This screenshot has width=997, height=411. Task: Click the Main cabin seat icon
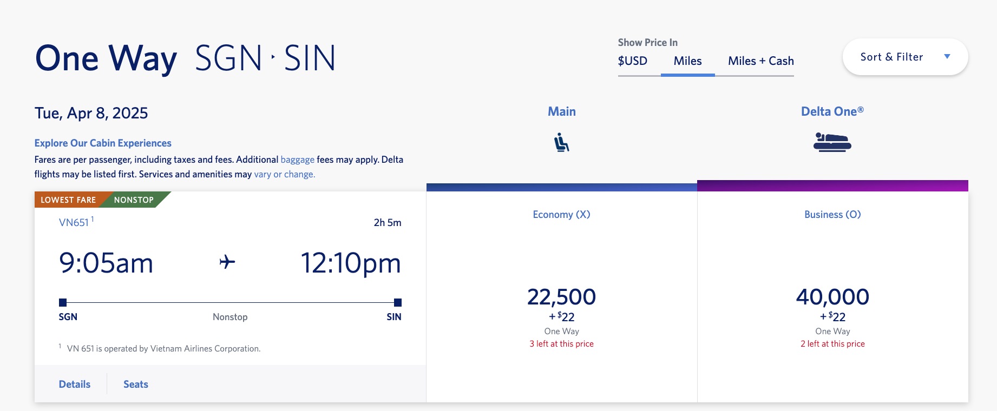[562, 142]
